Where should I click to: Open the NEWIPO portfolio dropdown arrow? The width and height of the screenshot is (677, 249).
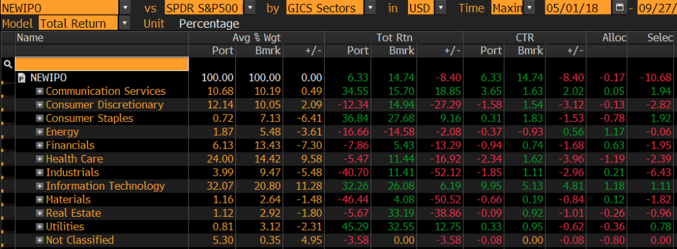(125, 7)
